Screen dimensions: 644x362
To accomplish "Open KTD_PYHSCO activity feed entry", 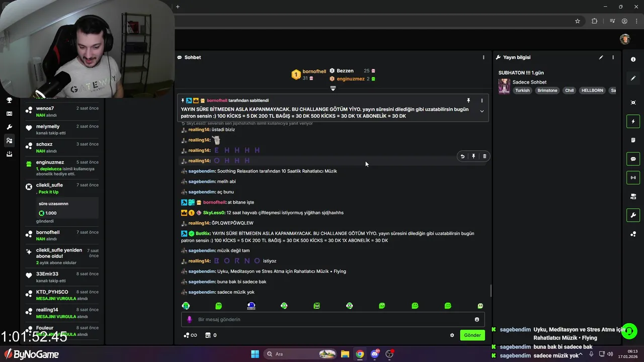I will point(62,295).
